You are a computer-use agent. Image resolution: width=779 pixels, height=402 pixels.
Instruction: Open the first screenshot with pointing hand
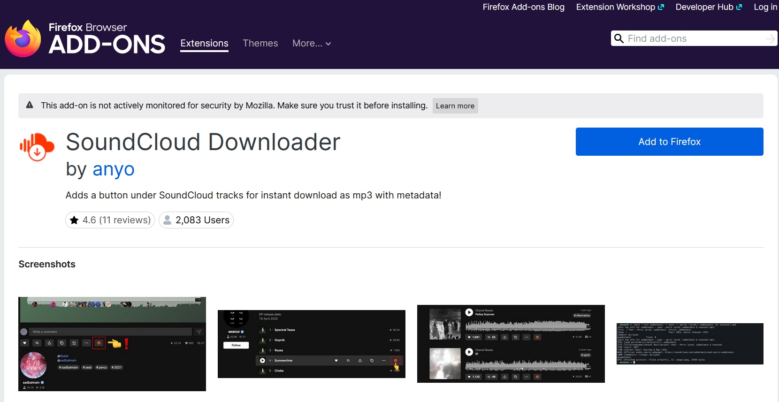(112, 344)
